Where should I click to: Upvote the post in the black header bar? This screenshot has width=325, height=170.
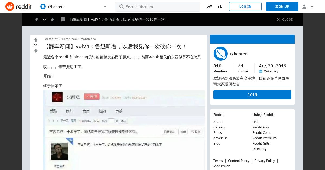37,19
